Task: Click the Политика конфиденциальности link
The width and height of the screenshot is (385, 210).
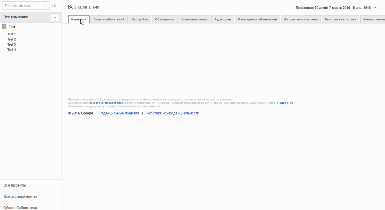Action: tap(172, 113)
